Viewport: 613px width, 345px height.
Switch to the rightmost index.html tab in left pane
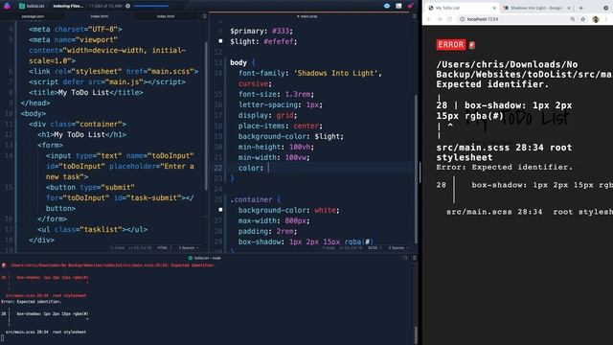tap(166, 16)
